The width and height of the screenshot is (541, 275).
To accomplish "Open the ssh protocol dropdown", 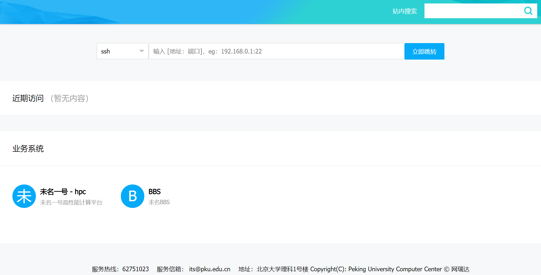I will pyautogui.click(x=122, y=51).
